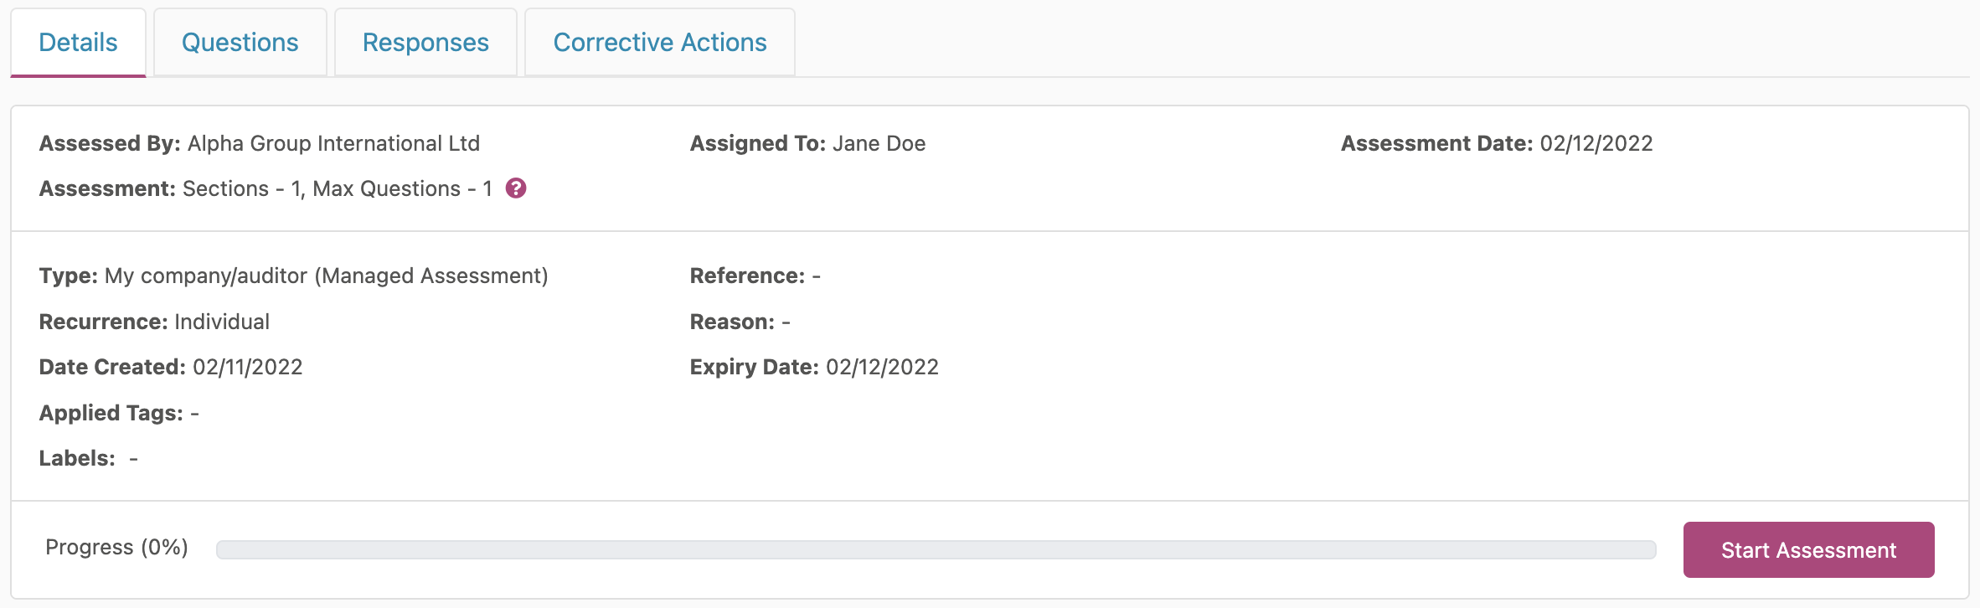Select the Corrective Actions tab
This screenshot has width=1980, height=608.
point(660,43)
